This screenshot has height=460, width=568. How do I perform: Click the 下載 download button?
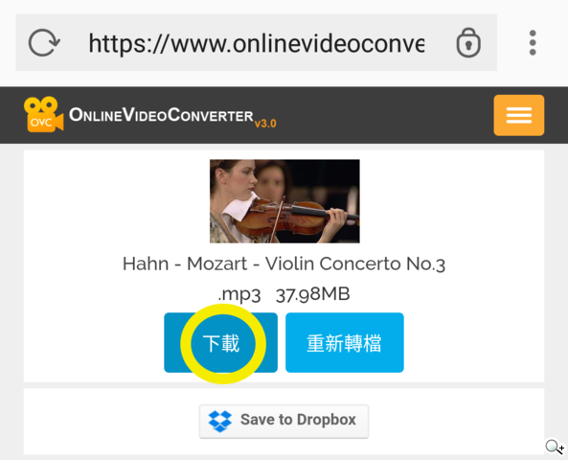click(220, 342)
